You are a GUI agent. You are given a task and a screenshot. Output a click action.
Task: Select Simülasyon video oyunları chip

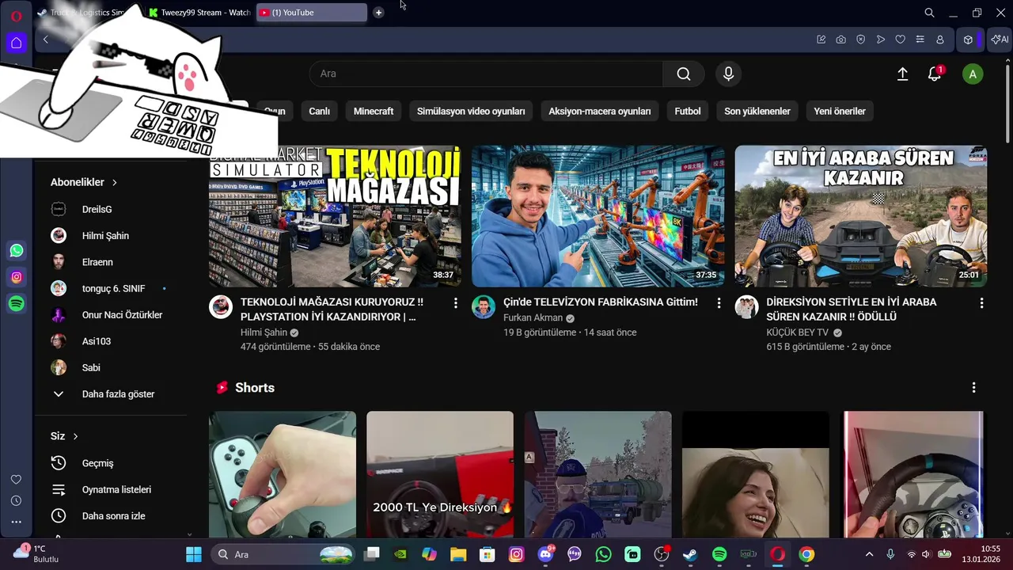pyautogui.click(x=471, y=112)
